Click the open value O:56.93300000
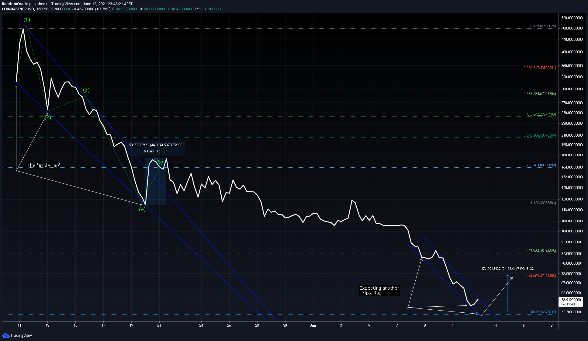The width and height of the screenshot is (588, 341). (125, 9)
